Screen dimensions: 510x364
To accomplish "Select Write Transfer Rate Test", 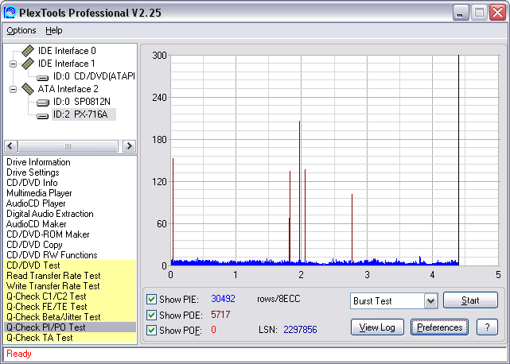I will click(70, 286).
